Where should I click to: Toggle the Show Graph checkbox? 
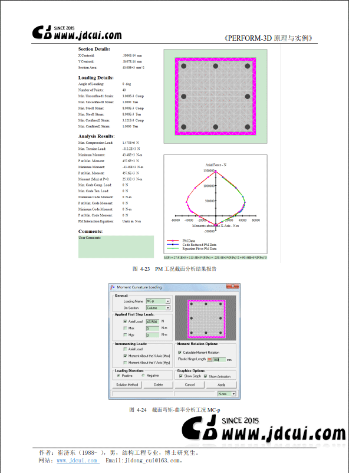click(180, 376)
